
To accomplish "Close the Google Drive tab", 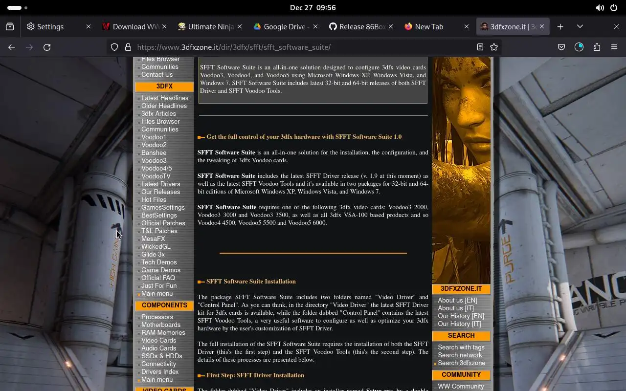I will (x=315, y=27).
